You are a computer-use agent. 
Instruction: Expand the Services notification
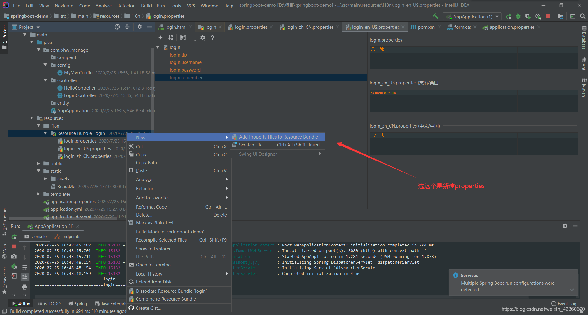(x=571, y=290)
